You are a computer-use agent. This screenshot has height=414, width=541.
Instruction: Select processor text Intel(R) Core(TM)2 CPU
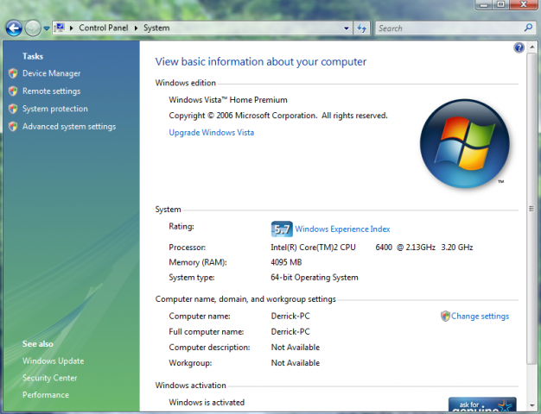coord(313,248)
